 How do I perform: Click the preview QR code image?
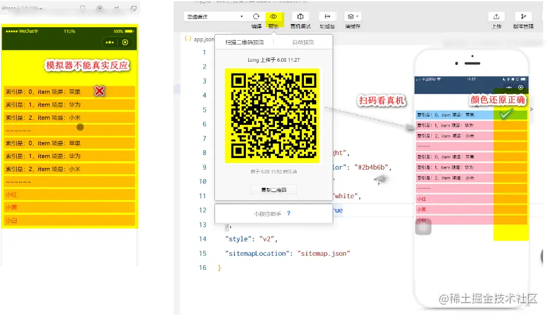tap(272, 115)
